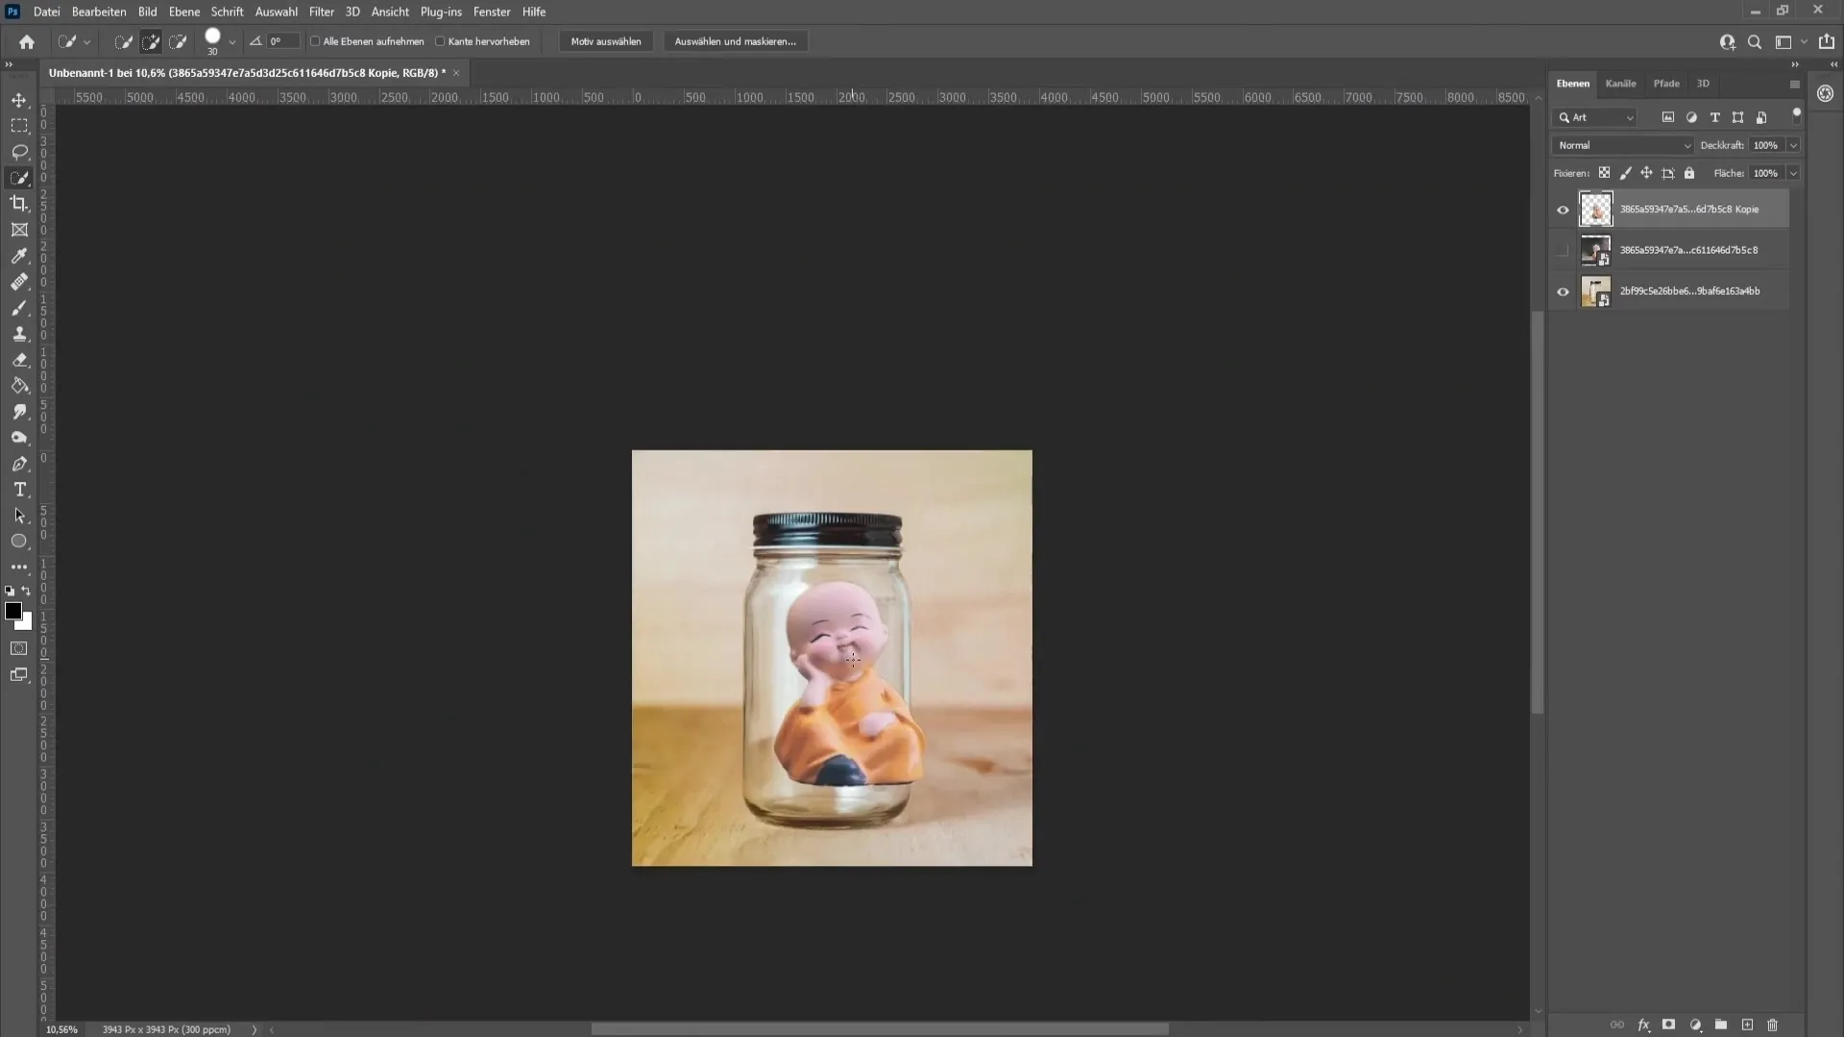Enable Kante hervorheben checkbox
Viewport: 1844px width, 1037px height.
pyautogui.click(x=440, y=41)
